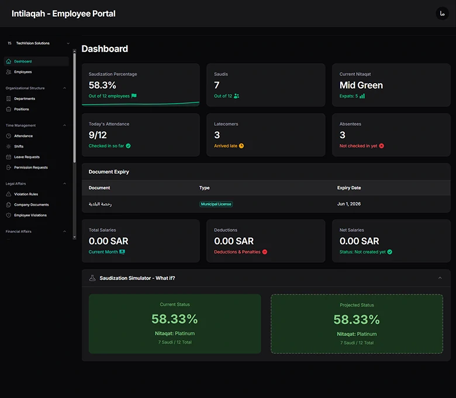The image size is (456, 398).
Task: Click the people icon beside Out of 12
Action: (x=236, y=96)
